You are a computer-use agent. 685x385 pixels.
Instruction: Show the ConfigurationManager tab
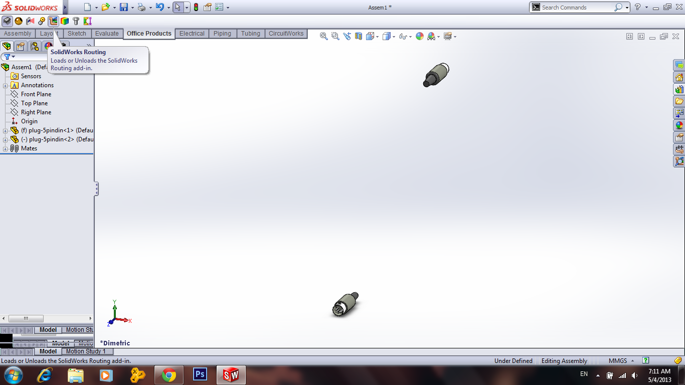(35, 46)
